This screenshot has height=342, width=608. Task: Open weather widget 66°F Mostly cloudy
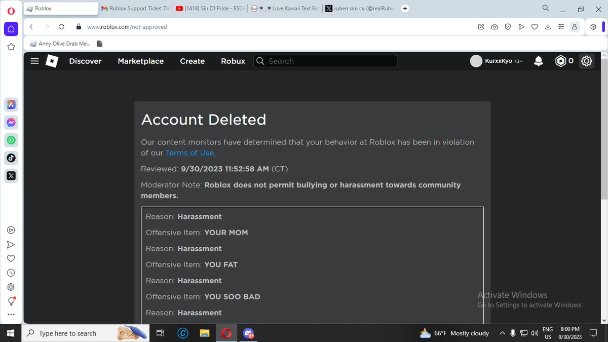tap(454, 333)
